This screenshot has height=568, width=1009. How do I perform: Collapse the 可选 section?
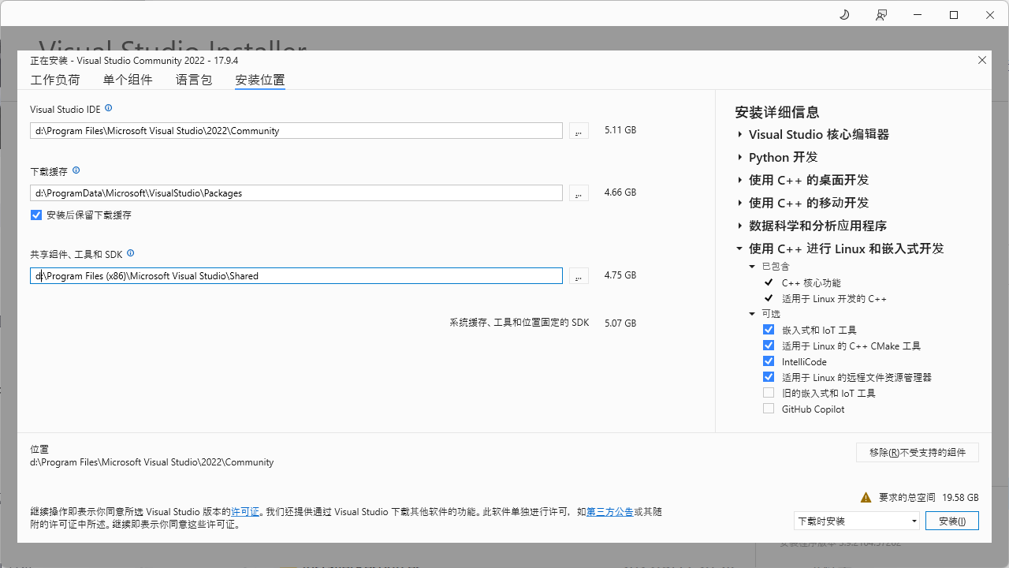[x=753, y=314]
